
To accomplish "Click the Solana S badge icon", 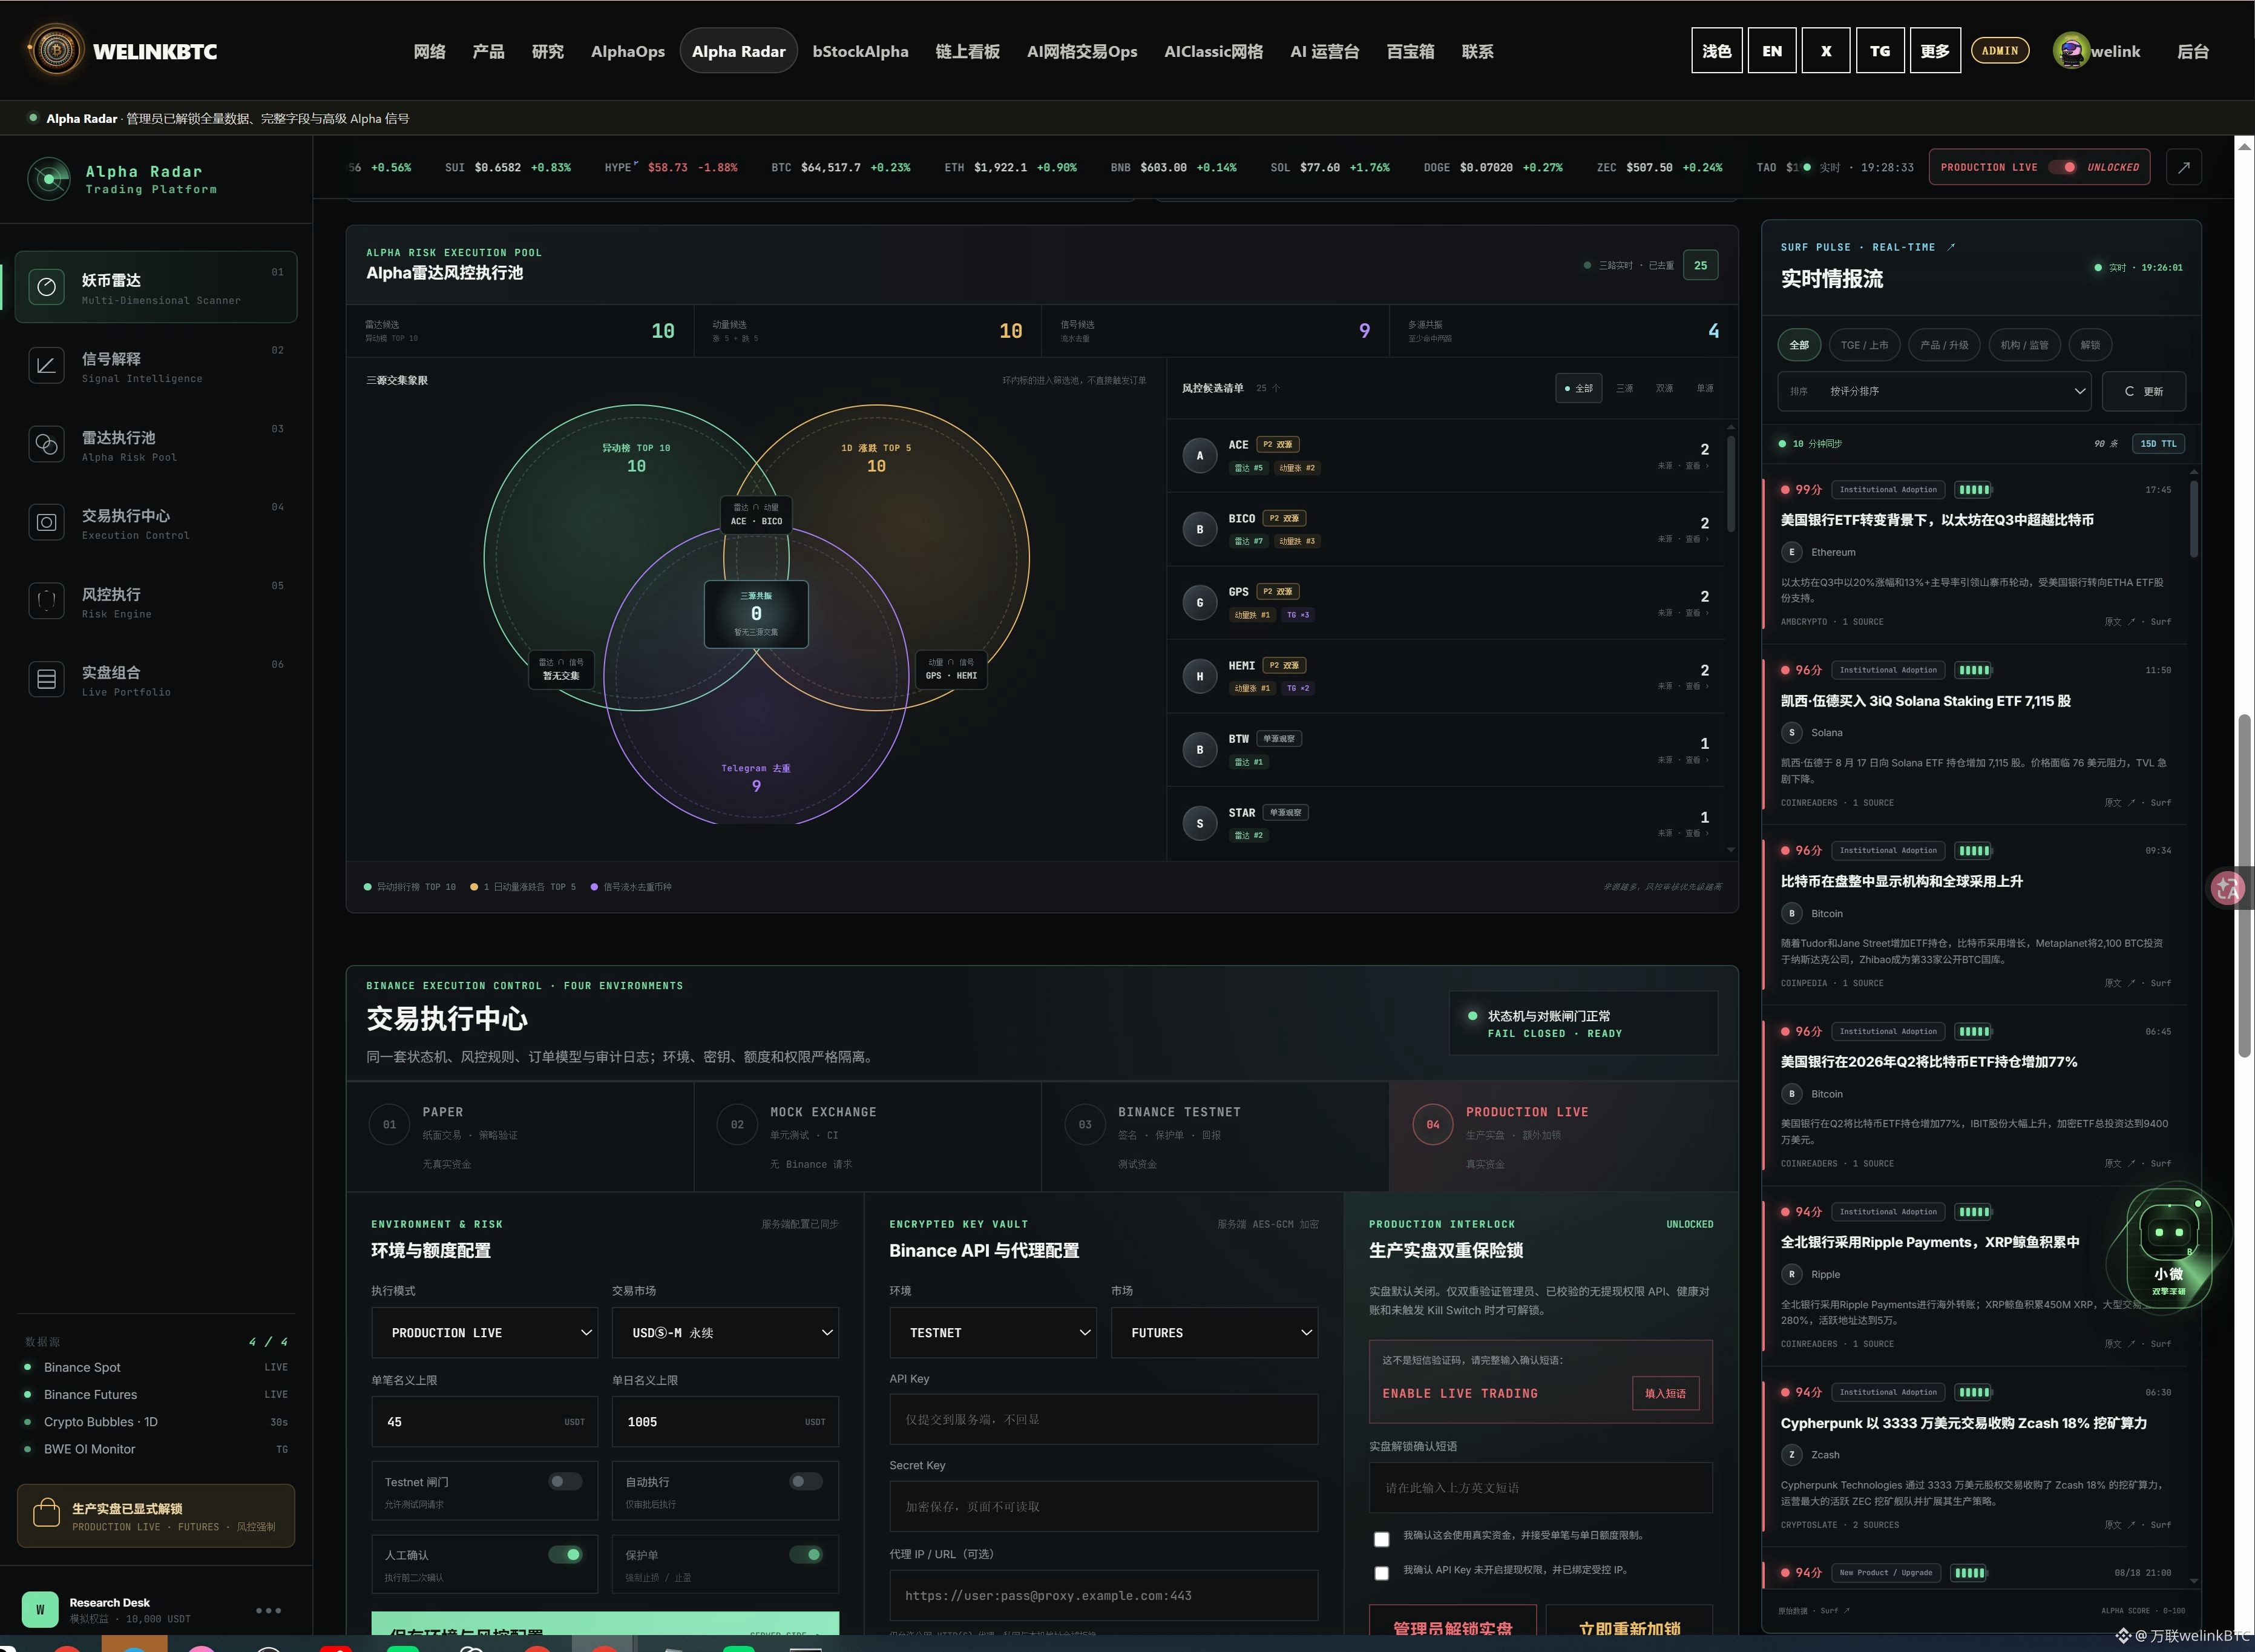I will tap(1791, 733).
